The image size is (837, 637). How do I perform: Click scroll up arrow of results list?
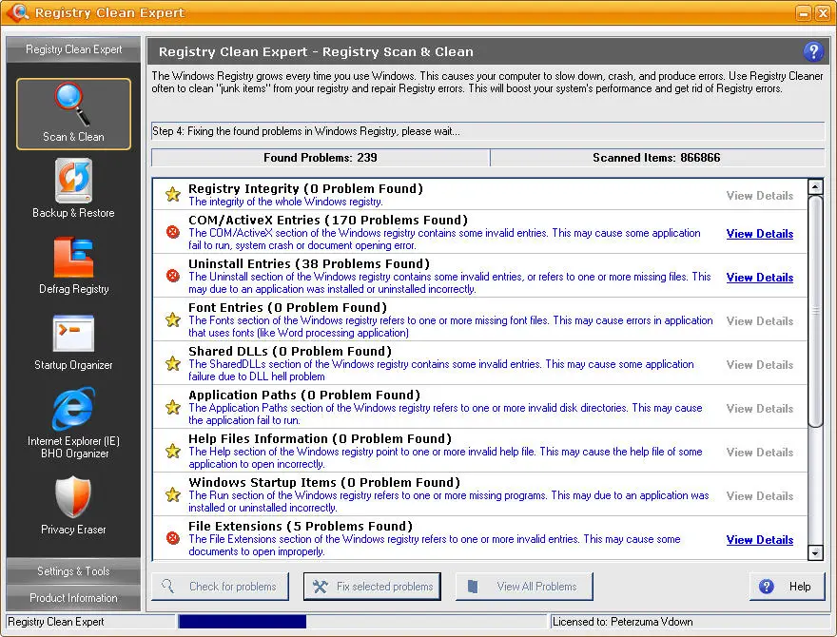815,186
